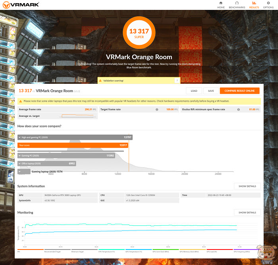Toggle the FPS orange legend series
The width and height of the screenshot is (278, 265).
pyautogui.click(x=31, y=251)
